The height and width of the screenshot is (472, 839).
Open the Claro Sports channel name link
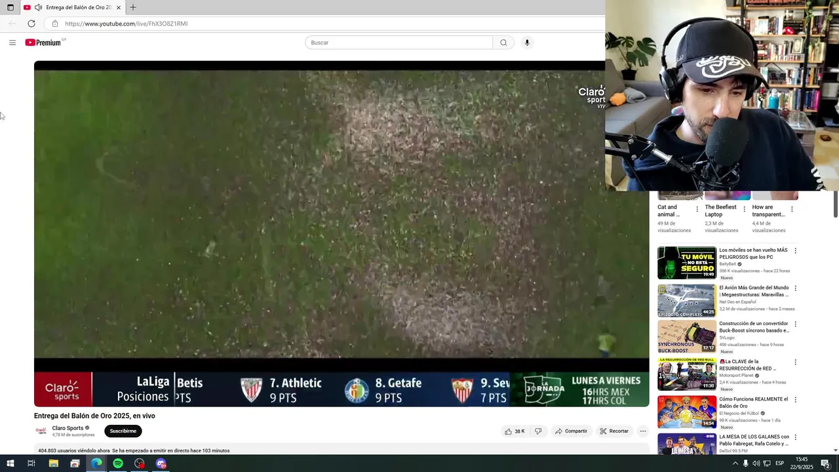point(68,428)
